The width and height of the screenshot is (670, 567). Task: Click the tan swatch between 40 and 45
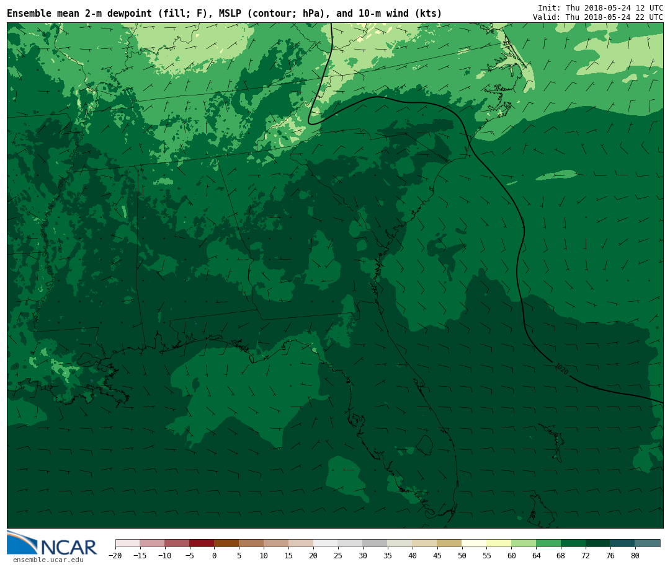[x=425, y=543]
